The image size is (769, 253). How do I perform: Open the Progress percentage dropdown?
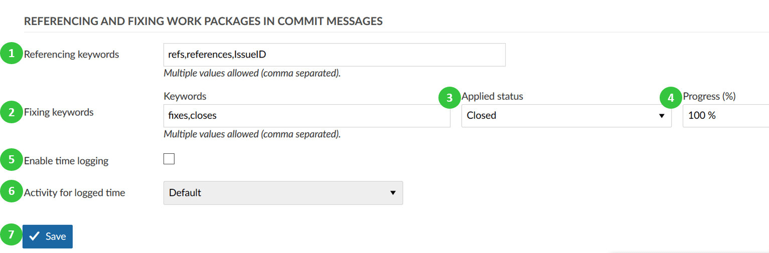click(x=725, y=116)
